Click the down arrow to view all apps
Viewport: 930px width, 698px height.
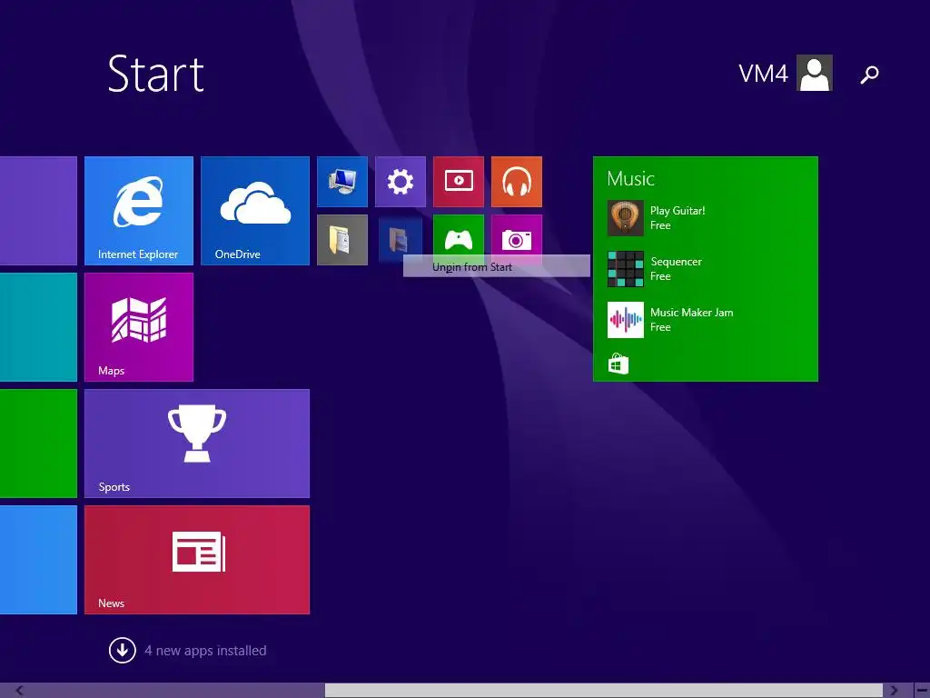(x=123, y=651)
